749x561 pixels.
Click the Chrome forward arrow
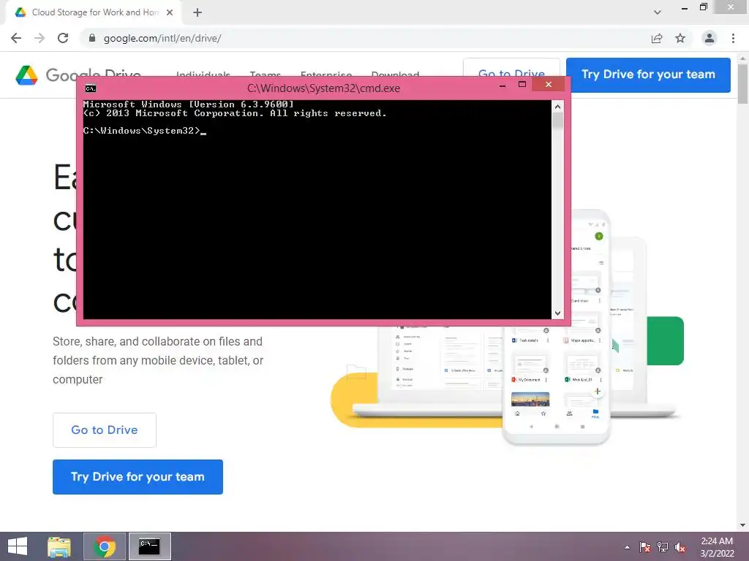pos(39,38)
